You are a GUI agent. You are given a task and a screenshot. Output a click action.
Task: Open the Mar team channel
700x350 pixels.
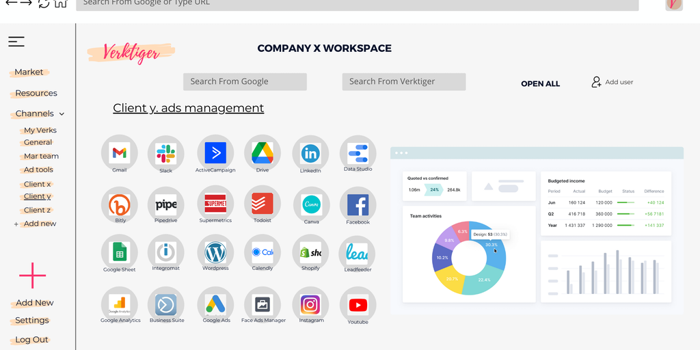pyautogui.click(x=41, y=157)
